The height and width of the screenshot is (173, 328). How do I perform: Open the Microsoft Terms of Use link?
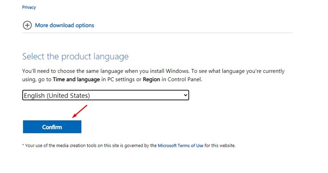180,145
